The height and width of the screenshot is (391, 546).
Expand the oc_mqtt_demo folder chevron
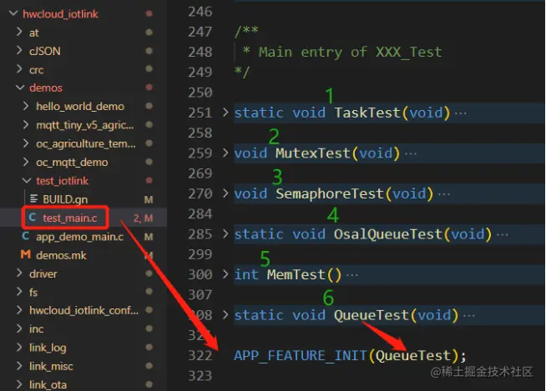tap(26, 162)
